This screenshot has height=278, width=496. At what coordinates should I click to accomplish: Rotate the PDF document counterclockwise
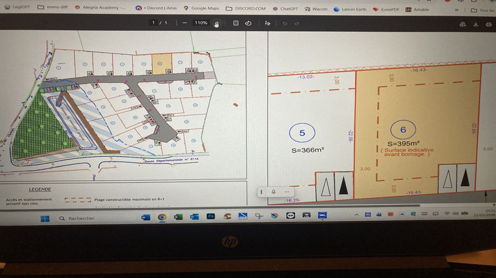[249, 23]
